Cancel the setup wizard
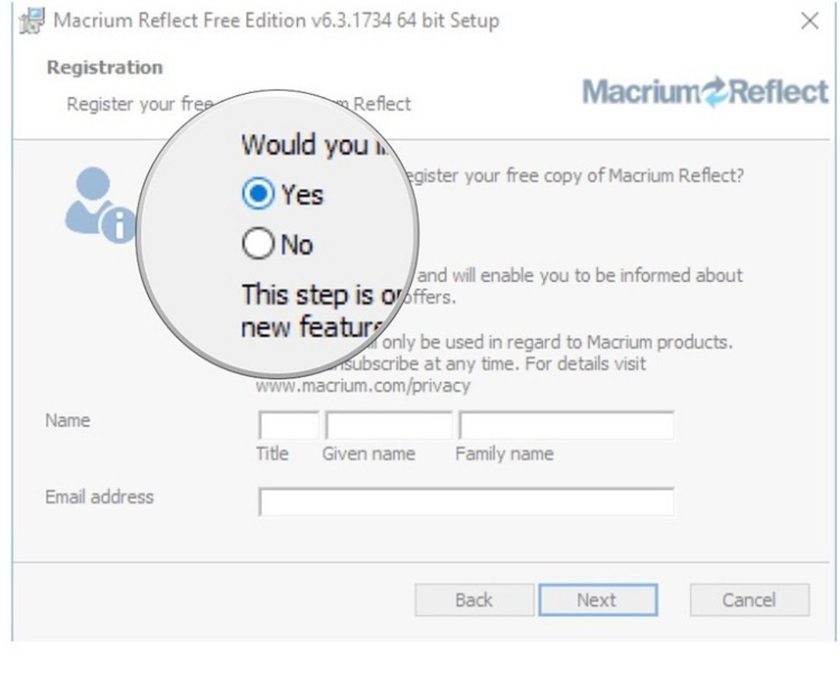 [x=749, y=600]
